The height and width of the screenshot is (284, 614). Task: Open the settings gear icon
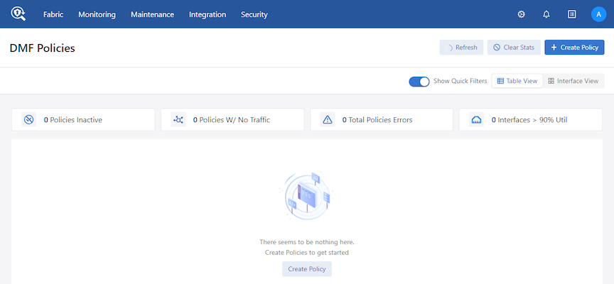pyautogui.click(x=521, y=14)
